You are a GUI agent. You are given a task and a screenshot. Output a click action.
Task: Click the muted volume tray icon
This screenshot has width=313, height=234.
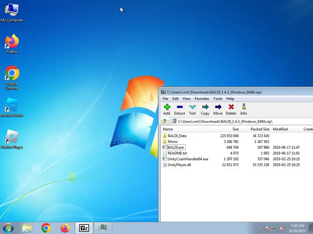click(282, 229)
